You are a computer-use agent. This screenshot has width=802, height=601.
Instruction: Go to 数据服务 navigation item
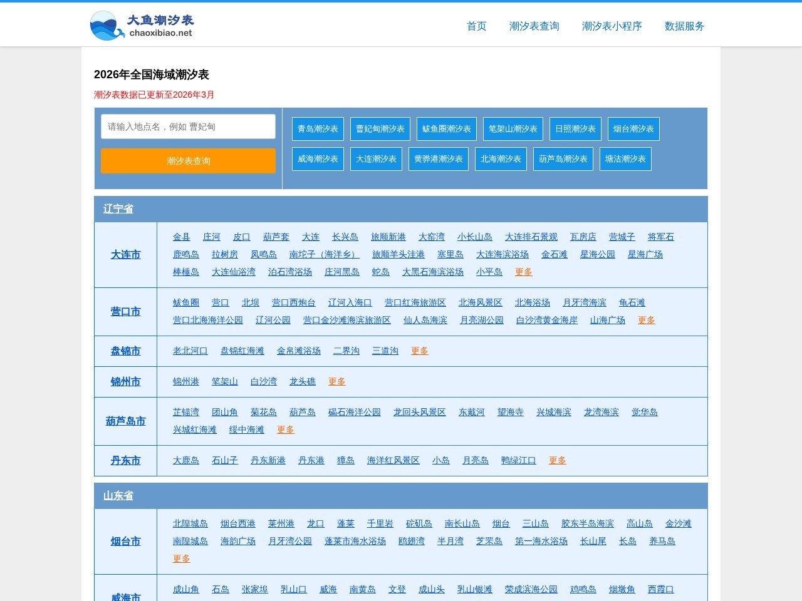[684, 27]
